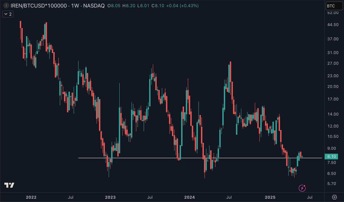Click the 2023 time axis label
Viewport: 344px width, 202px height.
click(x=110, y=197)
